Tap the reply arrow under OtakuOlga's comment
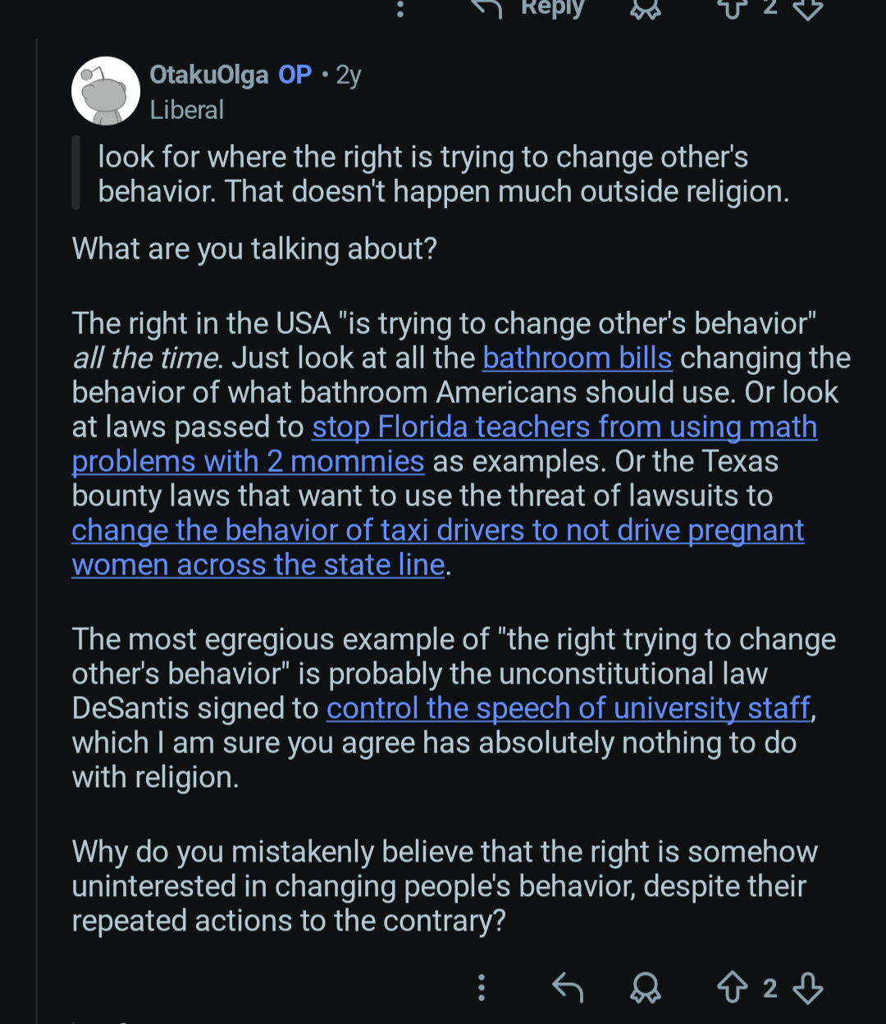The width and height of the screenshot is (886, 1024). point(567,988)
